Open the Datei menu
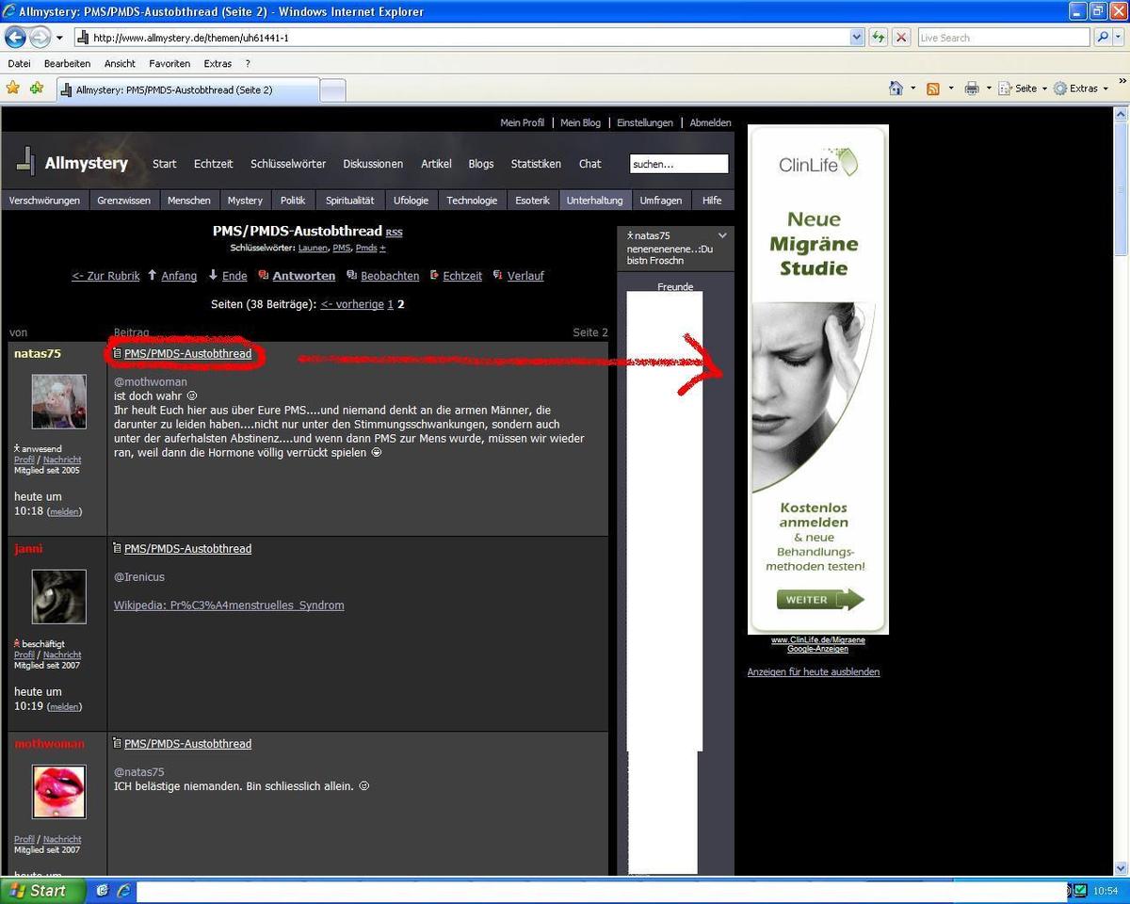This screenshot has width=1130, height=904. pos(19,63)
